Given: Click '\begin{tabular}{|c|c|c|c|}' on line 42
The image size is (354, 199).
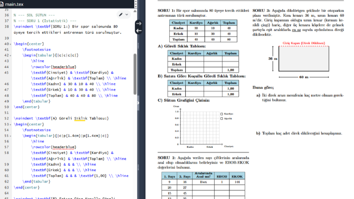Looking at the screenshot, I should (50, 55).
